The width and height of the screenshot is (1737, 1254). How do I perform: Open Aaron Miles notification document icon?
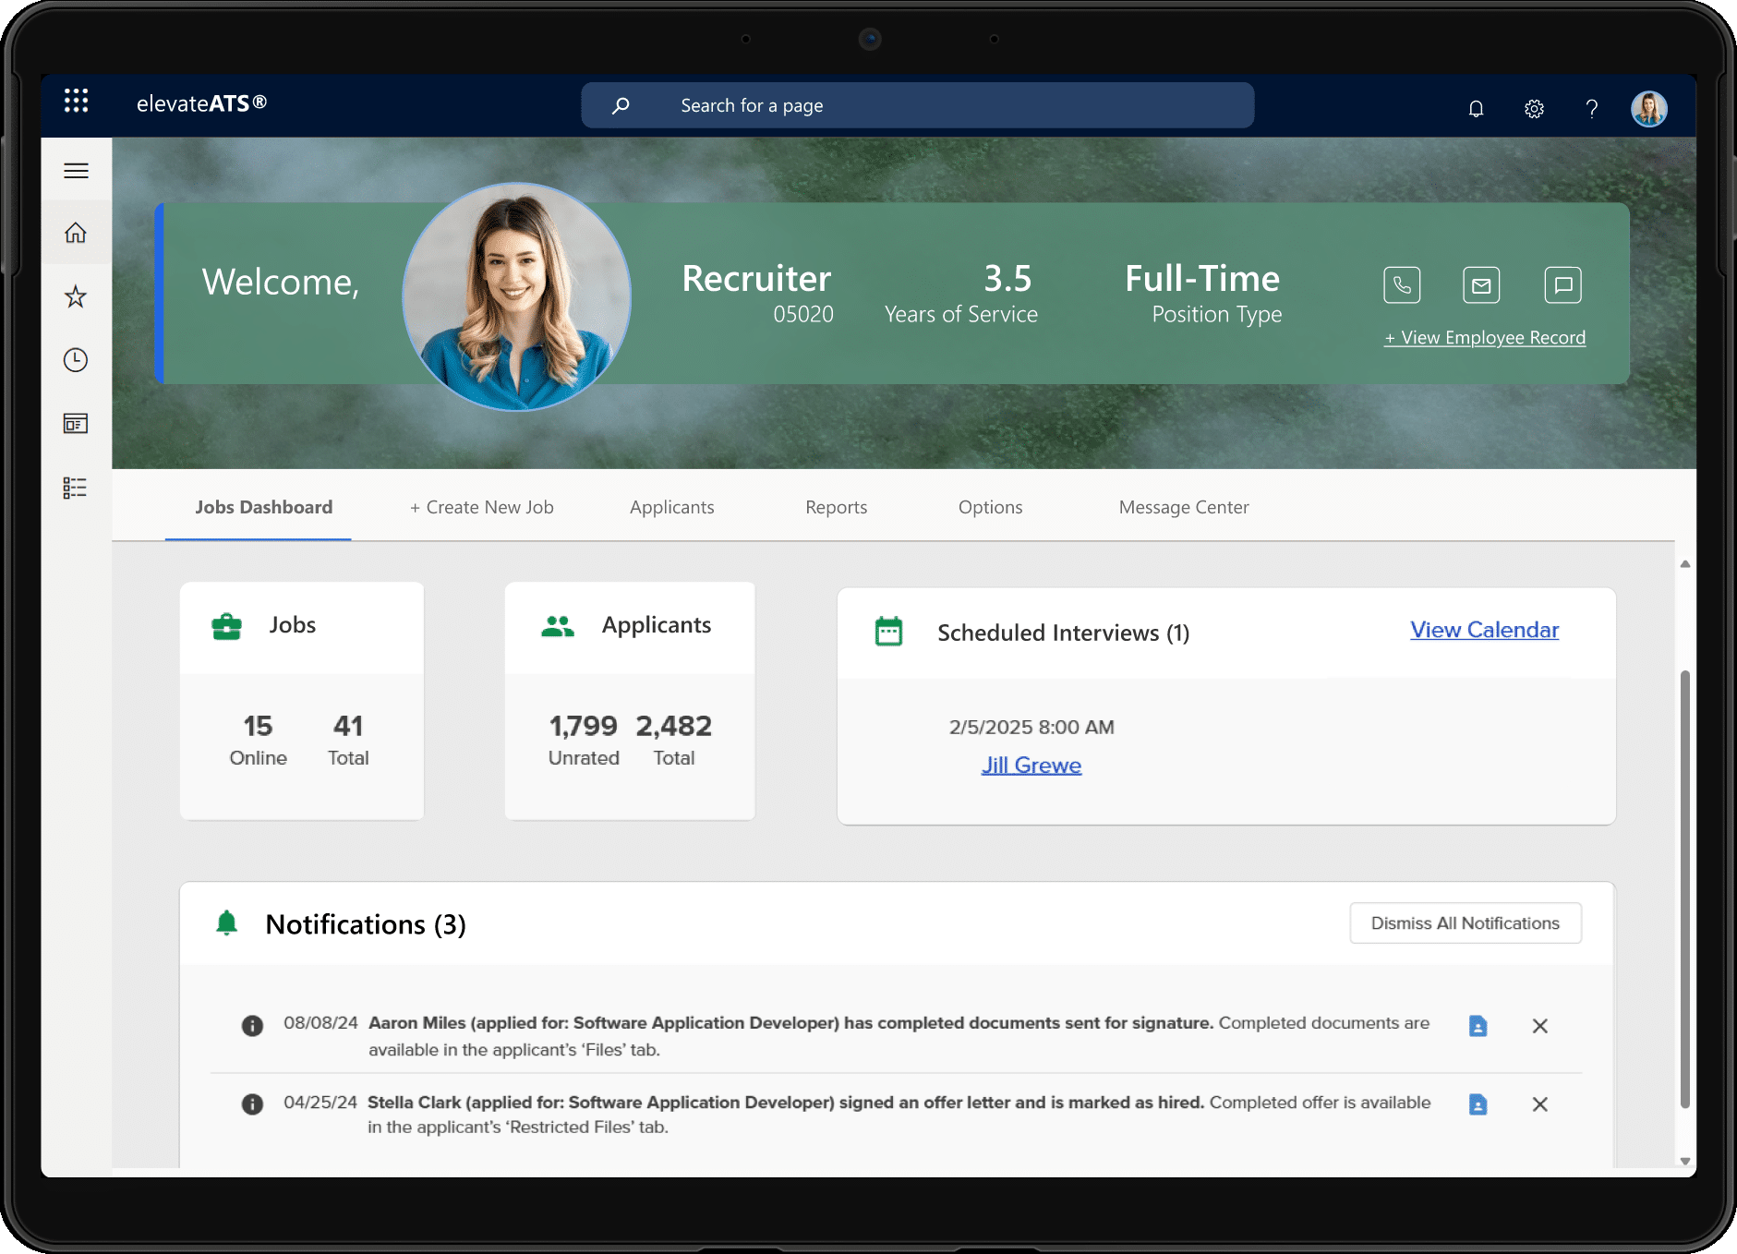[x=1478, y=1026]
